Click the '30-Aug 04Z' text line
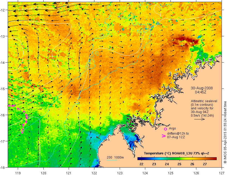This screenshot has height=175, width=227. [x=200, y=112]
